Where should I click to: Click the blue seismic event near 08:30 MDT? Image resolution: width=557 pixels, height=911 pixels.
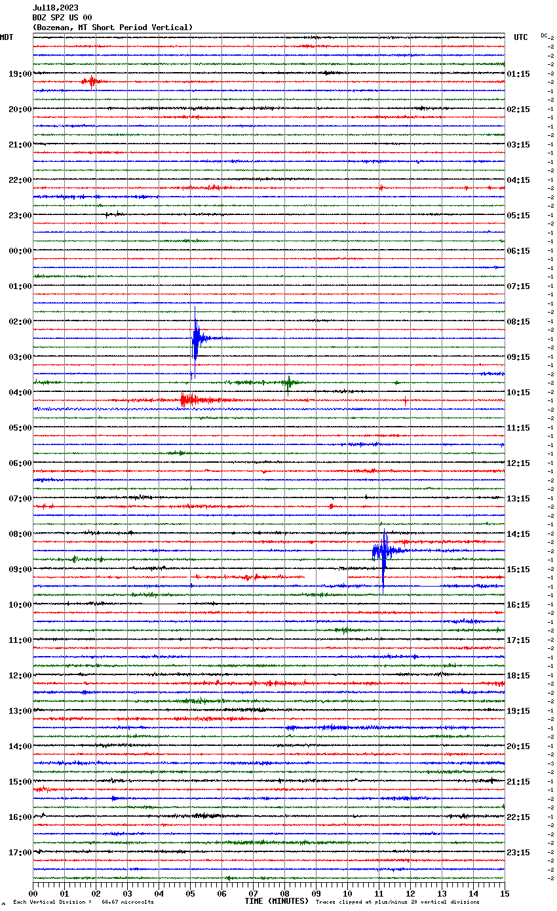pyautogui.click(x=383, y=551)
